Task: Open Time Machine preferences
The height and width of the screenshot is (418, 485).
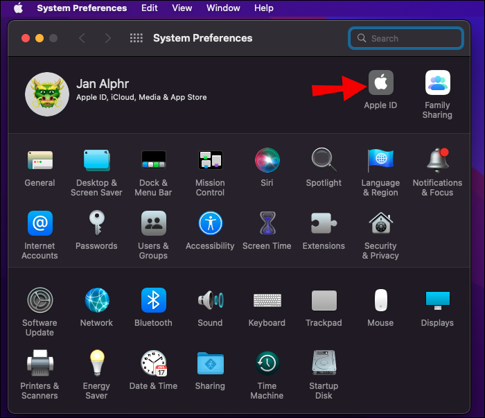Action: click(267, 363)
